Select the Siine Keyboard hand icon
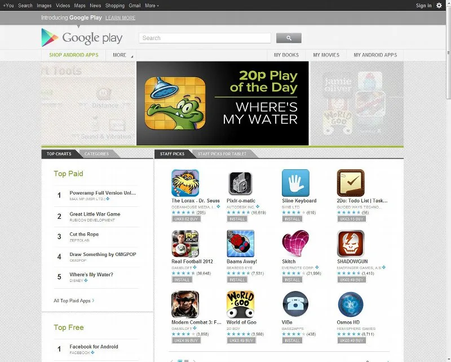The image size is (451, 362). [295, 183]
